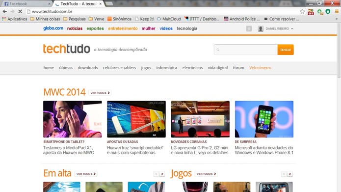The image size is (341, 192).
Task: Open the MultCloud bookmark
Action: (169, 19)
